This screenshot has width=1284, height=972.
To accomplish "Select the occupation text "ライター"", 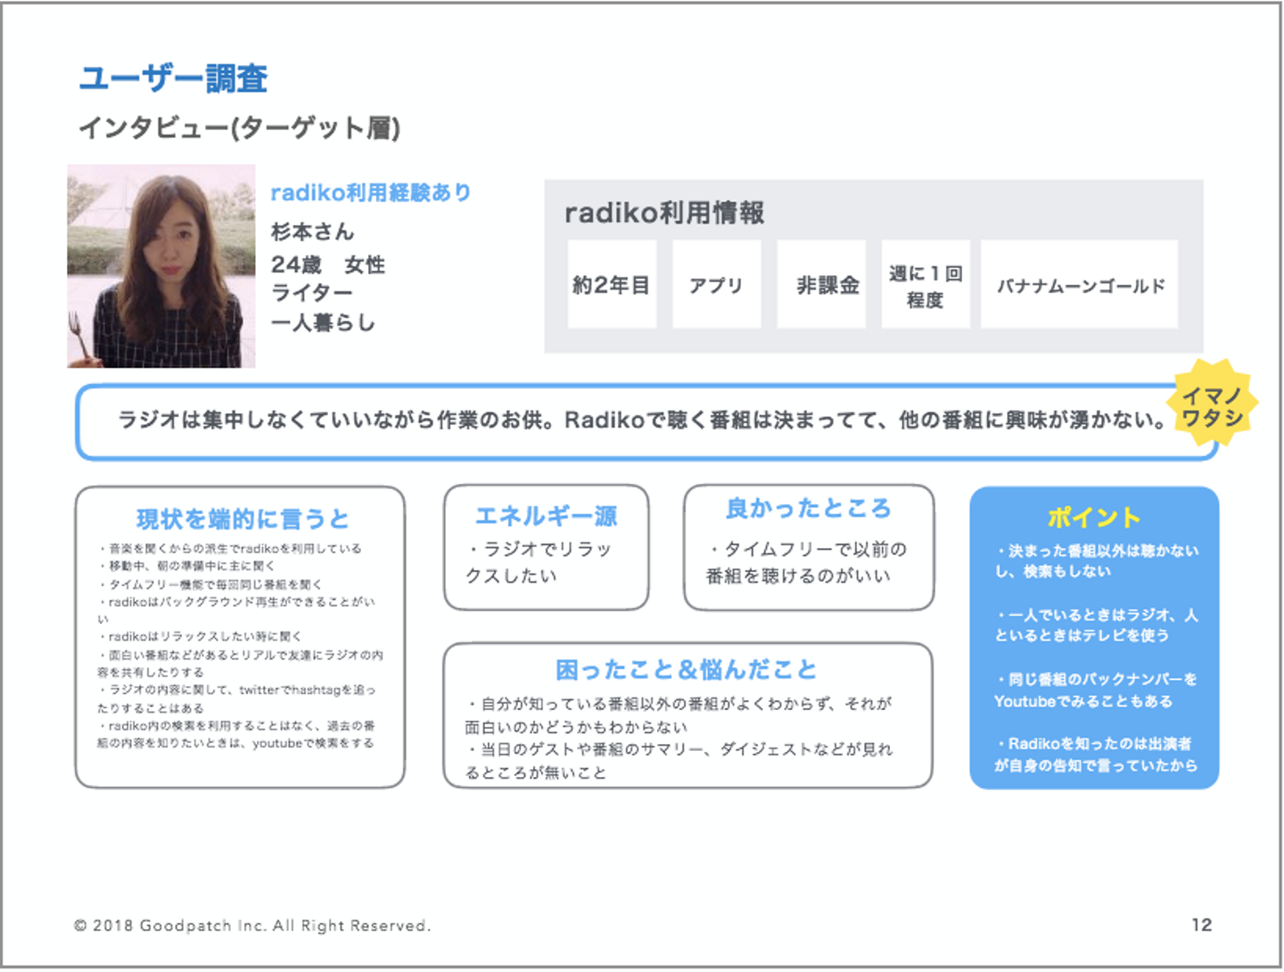I will click(x=312, y=293).
